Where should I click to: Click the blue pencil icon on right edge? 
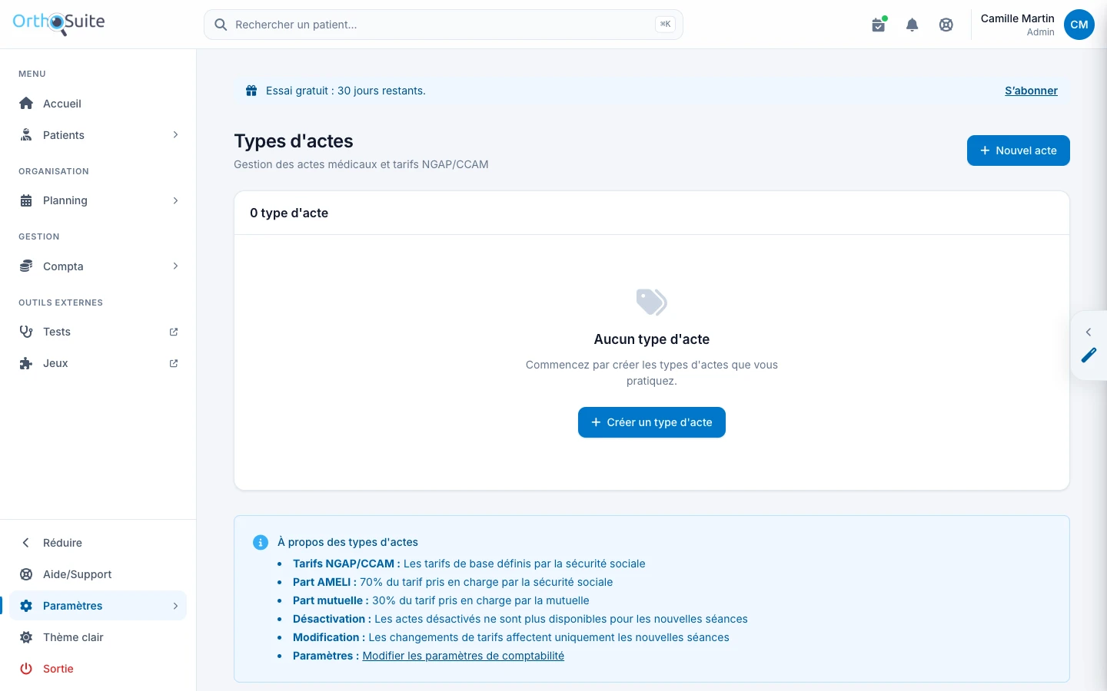(x=1089, y=355)
